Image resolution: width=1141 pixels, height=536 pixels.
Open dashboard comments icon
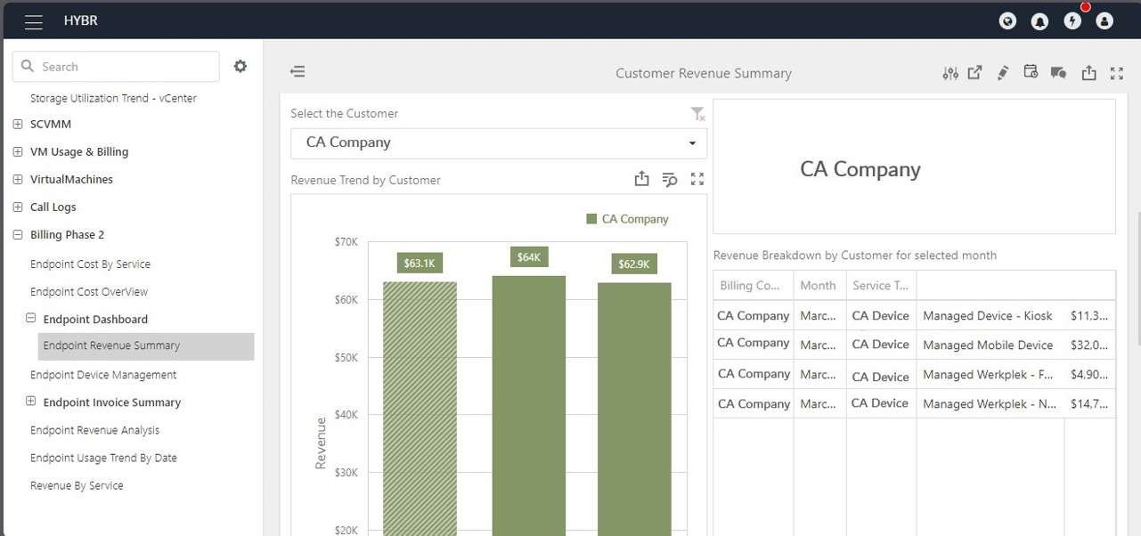1058,73
